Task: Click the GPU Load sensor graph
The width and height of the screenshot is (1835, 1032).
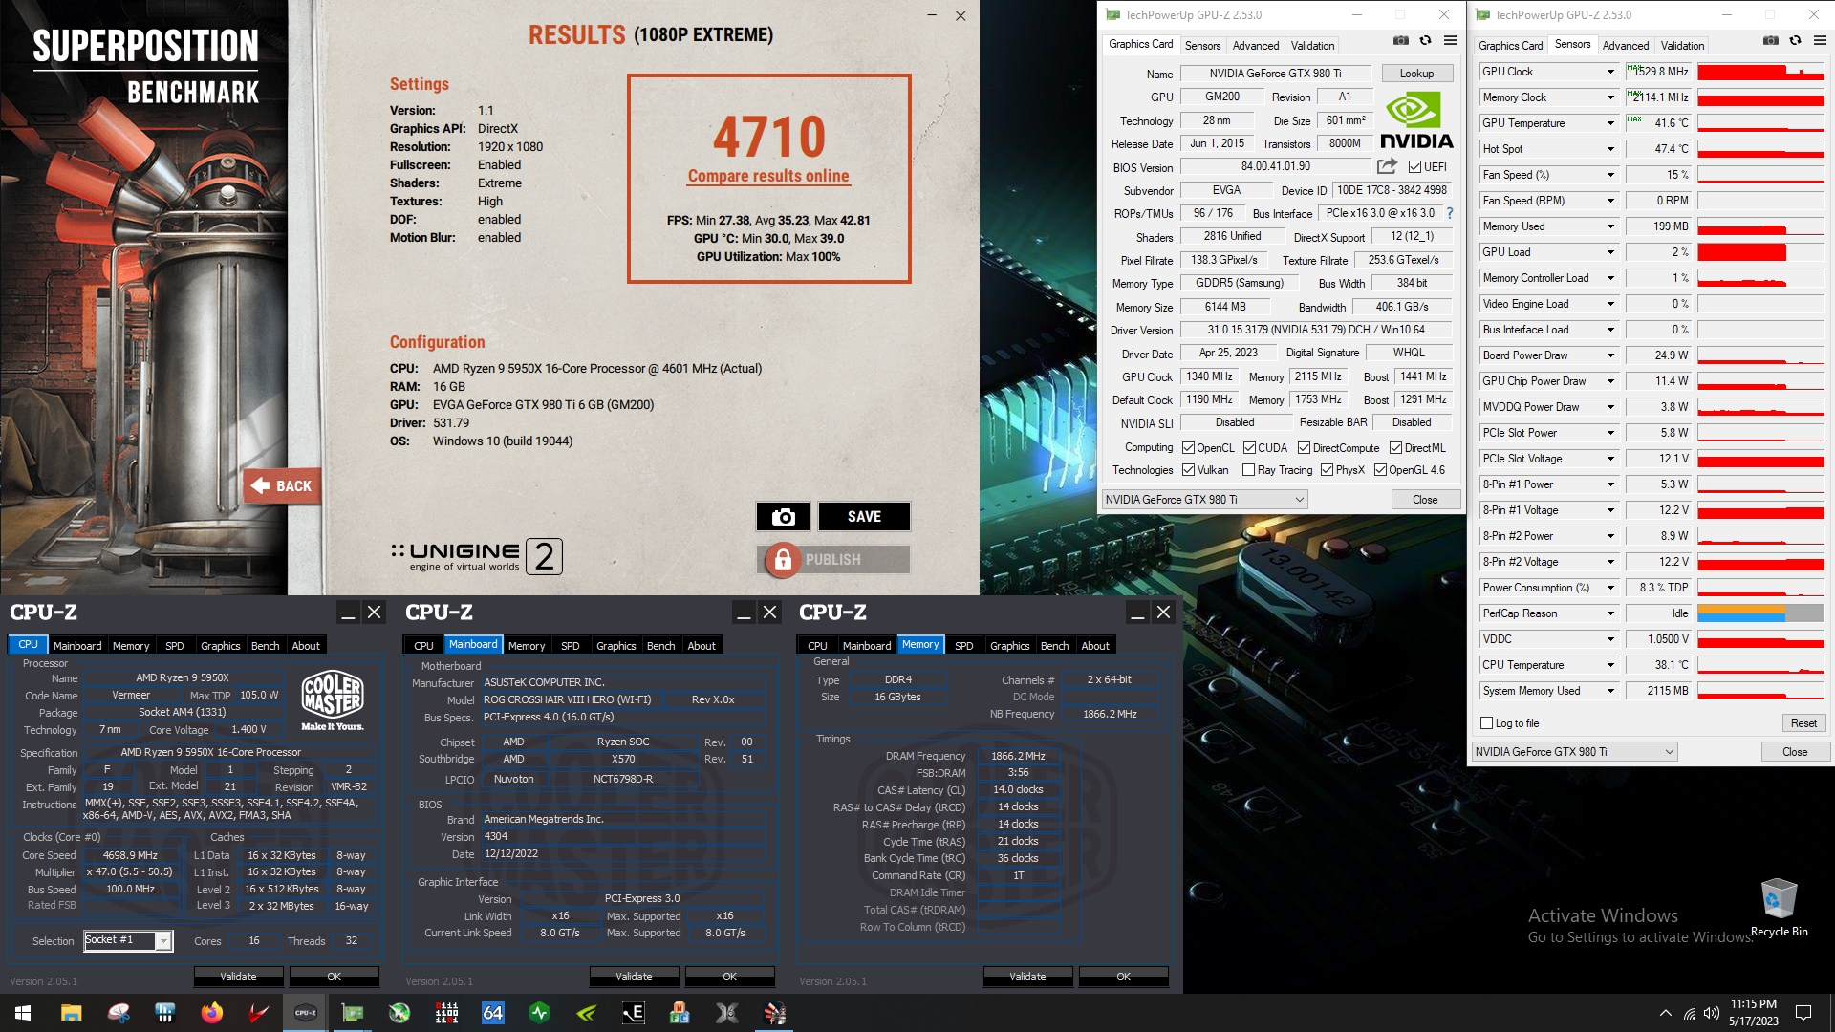Action: coord(1760,252)
